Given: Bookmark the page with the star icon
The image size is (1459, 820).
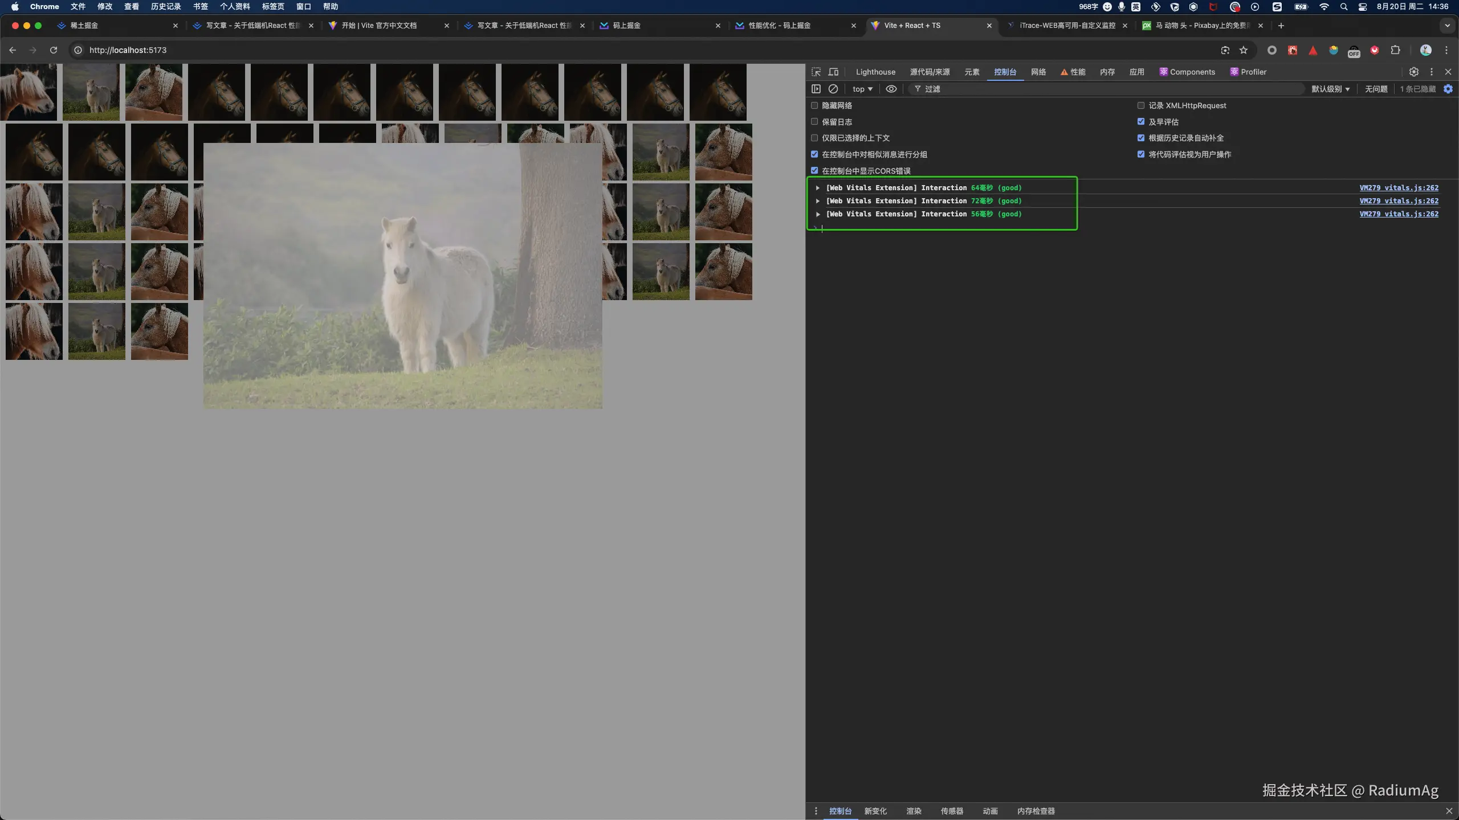Looking at the screenshot, I should coord(1244,50).
